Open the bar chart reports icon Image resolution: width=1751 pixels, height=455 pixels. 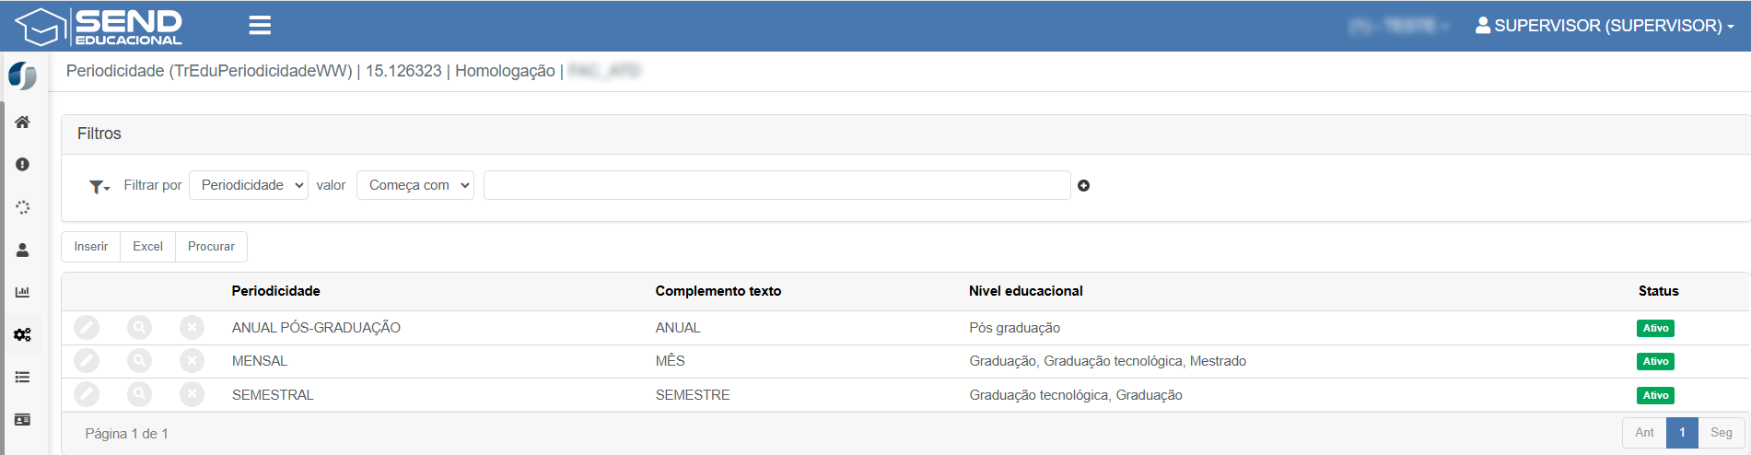[22, 292]
